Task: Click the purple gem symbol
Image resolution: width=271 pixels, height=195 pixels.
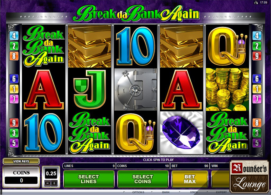Action: coord(181,133)
